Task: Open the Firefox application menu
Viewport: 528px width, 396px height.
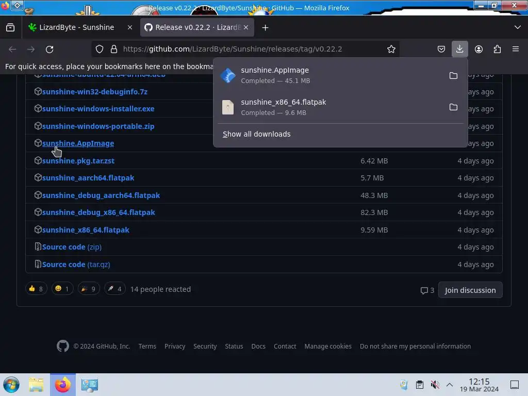Action: pos(516,49)
